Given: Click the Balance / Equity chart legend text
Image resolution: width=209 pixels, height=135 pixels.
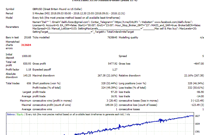Looking at the screenshot, I should (x=15, y=114).
